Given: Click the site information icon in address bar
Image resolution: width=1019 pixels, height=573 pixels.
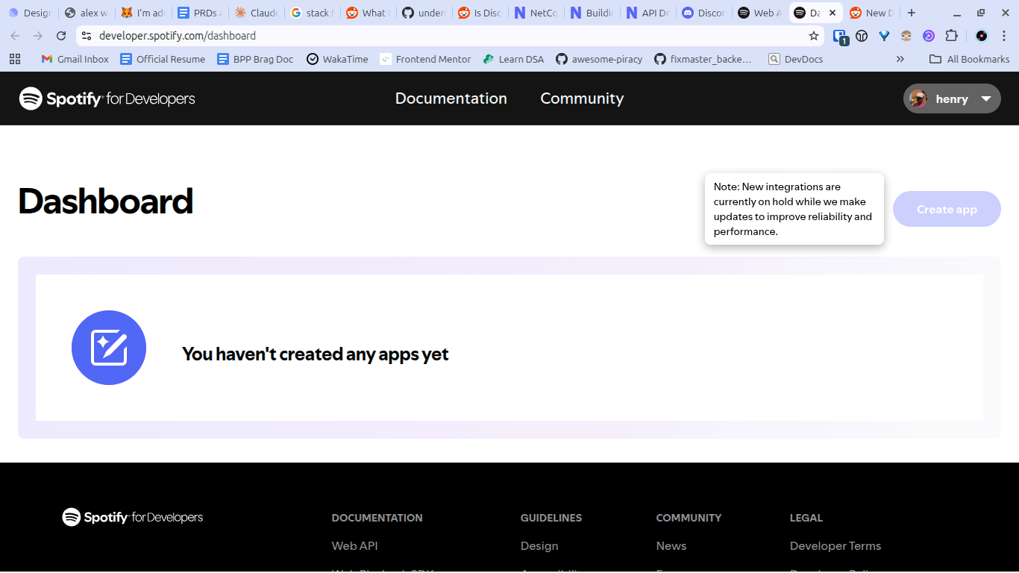Looking at the screenshot, I should point(87,36).
